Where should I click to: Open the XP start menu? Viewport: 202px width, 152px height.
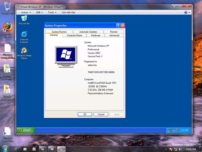coord(26,130)
